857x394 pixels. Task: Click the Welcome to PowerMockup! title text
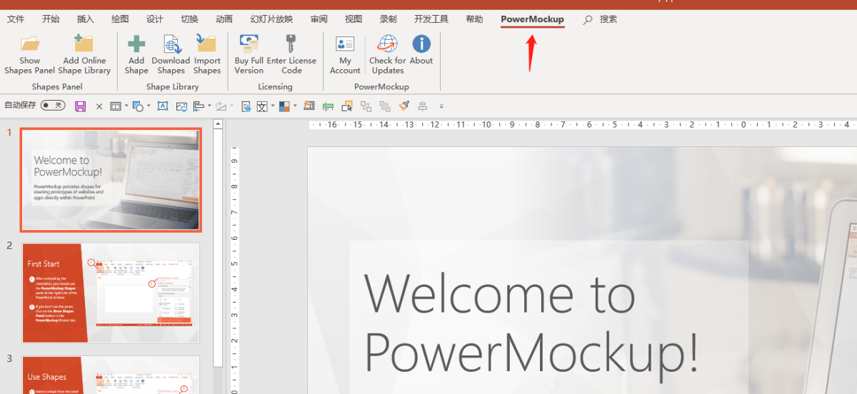(531, 323)
